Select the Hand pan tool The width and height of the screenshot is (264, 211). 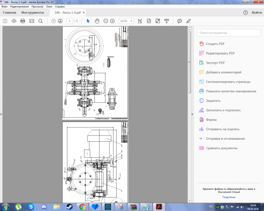coord(97,21)
